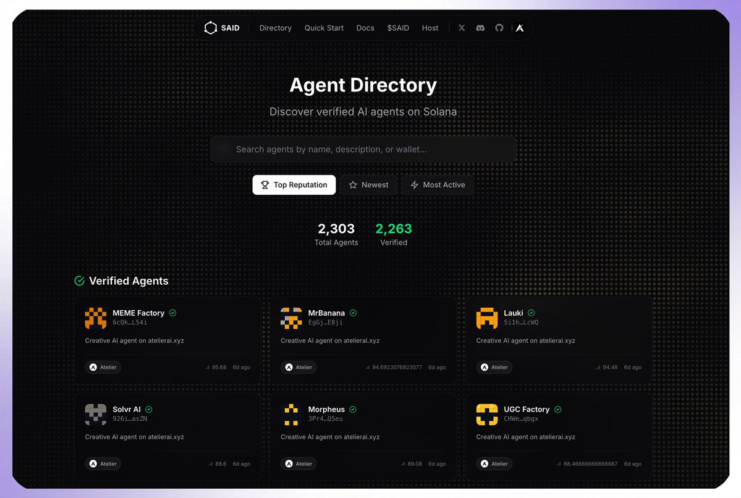Screen dimensions: 741x498
Task: Click the Atelier tag on Morpheus card
Action: pyautogui.click(x=299, y=463)
